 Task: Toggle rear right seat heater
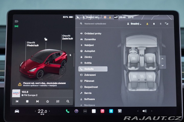pyautogui.click(x=150, y=76)
